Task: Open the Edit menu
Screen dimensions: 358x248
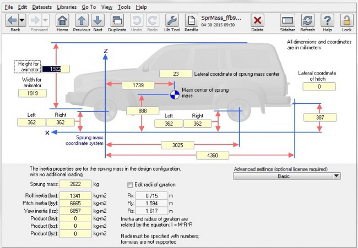Action: tap(23, 7)
